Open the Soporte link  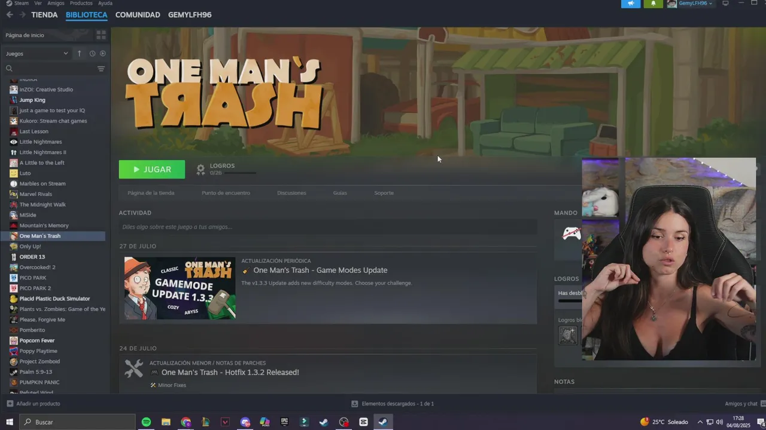(384, 193)
